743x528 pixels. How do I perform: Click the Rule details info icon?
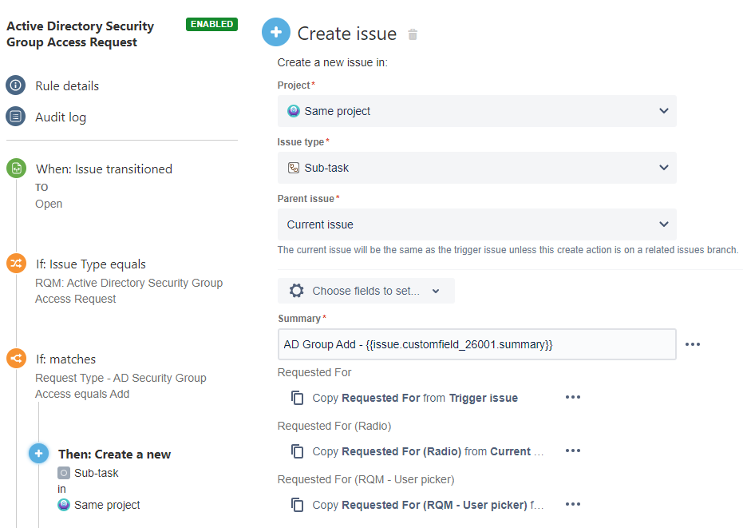pyautogui.click(x=14, y=85)
